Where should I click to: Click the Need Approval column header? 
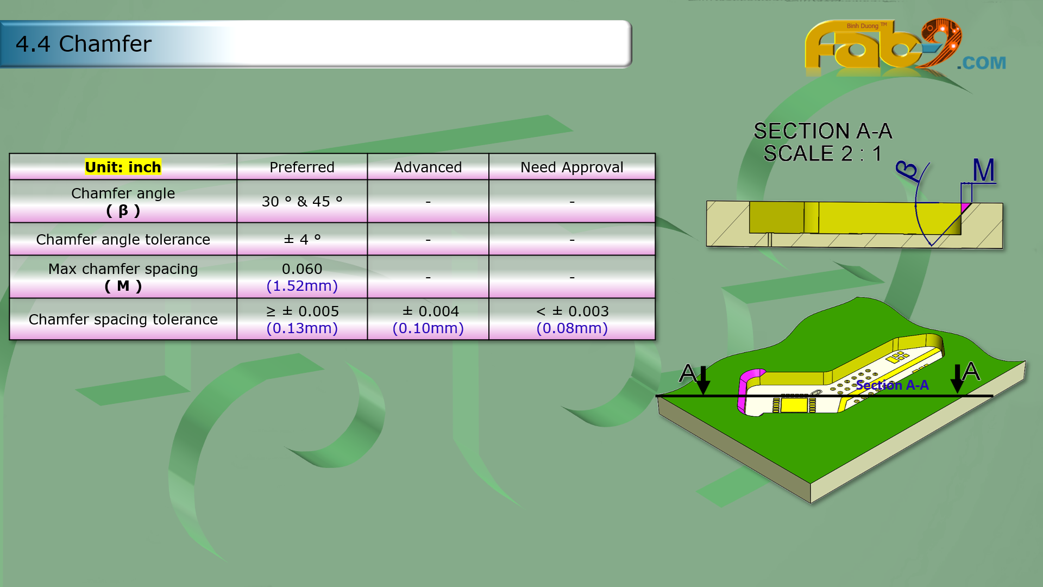571,167
